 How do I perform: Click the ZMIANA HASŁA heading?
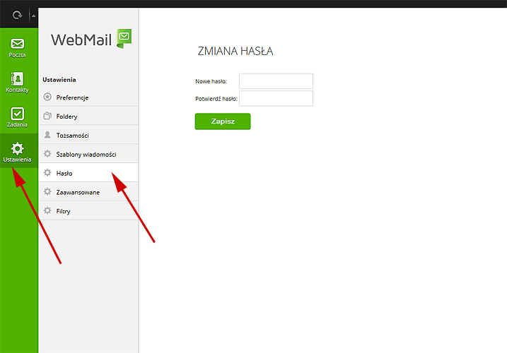click(235, 51)
